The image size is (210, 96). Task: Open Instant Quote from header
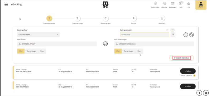point(155,5)
